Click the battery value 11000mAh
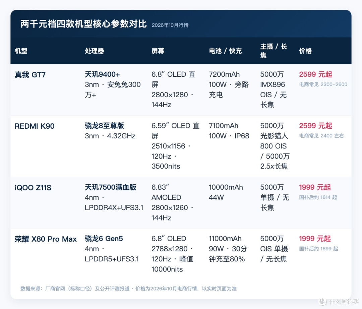This screenshot has width=362, height=309. point(225,238)
